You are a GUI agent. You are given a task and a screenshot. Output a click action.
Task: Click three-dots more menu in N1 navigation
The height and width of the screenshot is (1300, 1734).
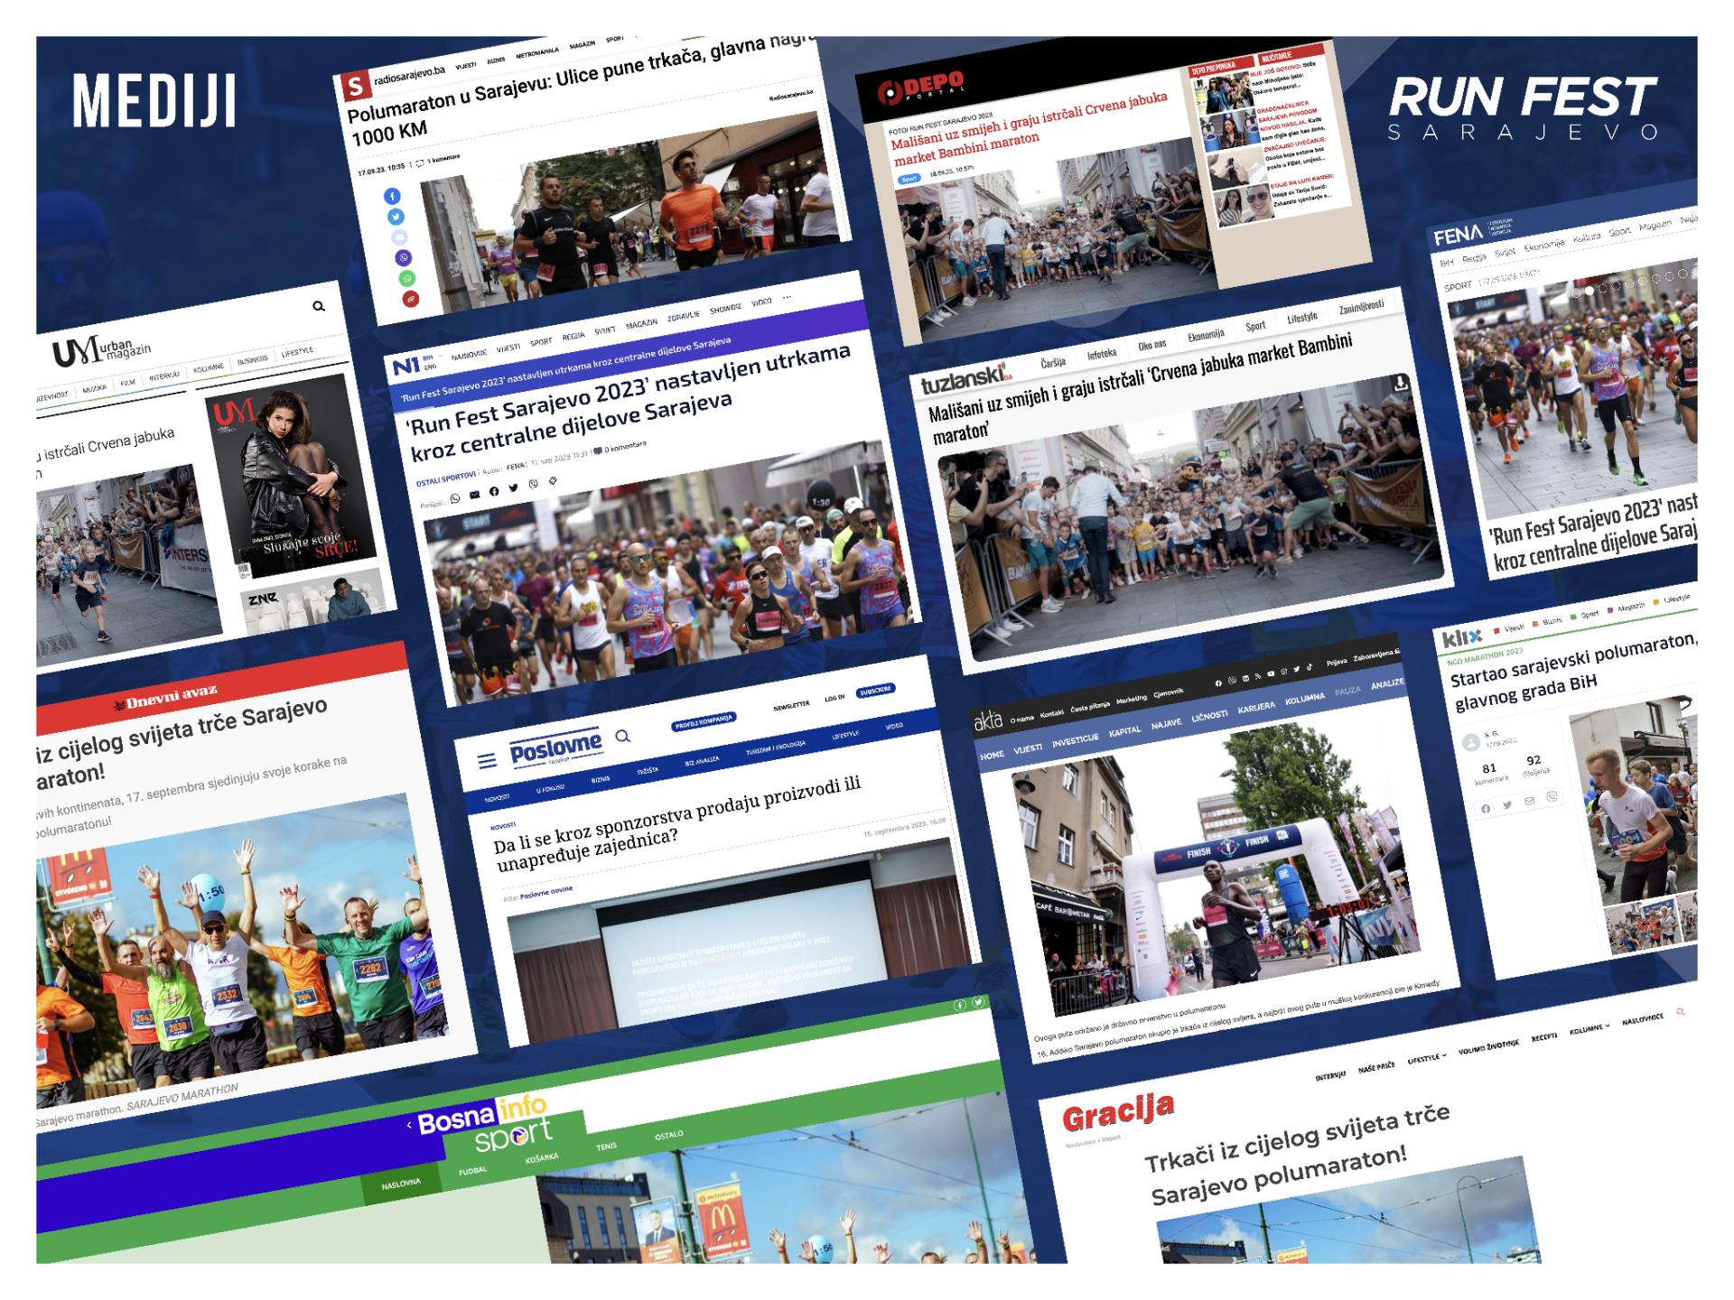787,296
